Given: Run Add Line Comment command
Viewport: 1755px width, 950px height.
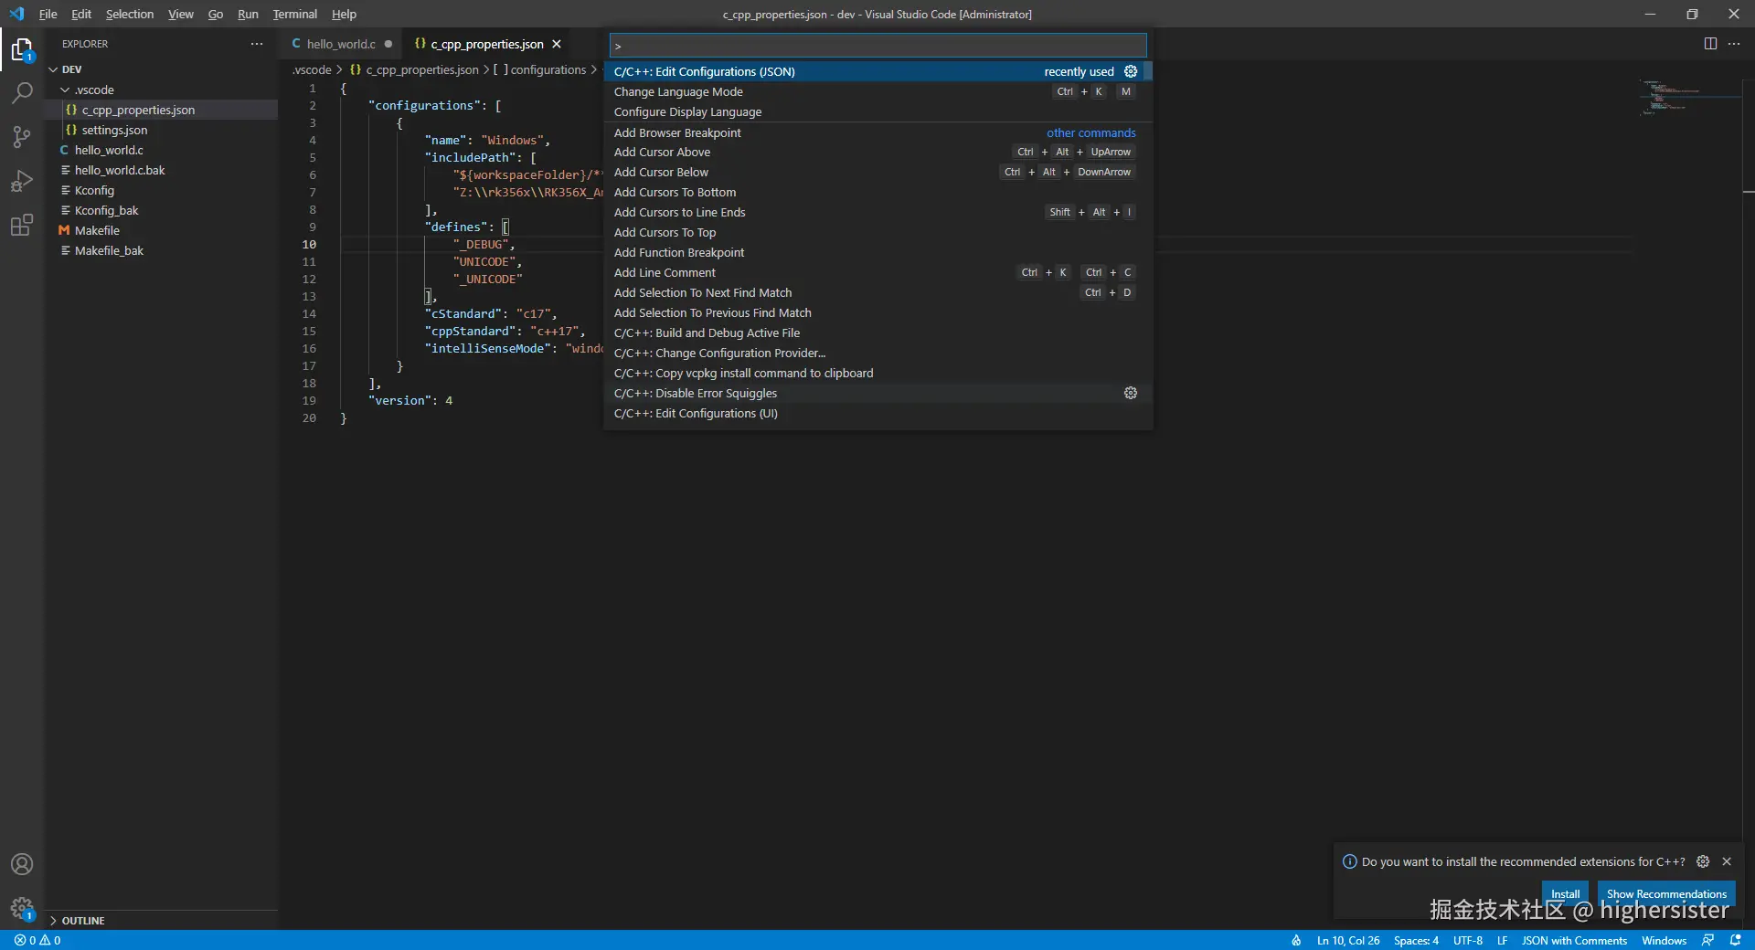Looking at the screenshot, I should point(877,272).
